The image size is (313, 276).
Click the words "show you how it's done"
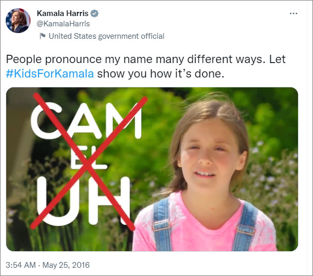click(161, 73)
